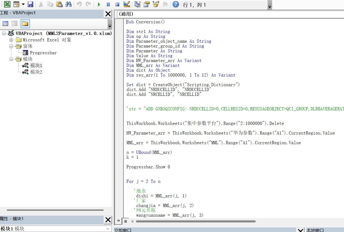Image resolution: width=344 pixels, height=232 pixels.
Task: Expand the Microsoft Excel 对象 node
Action: point(11,39)
